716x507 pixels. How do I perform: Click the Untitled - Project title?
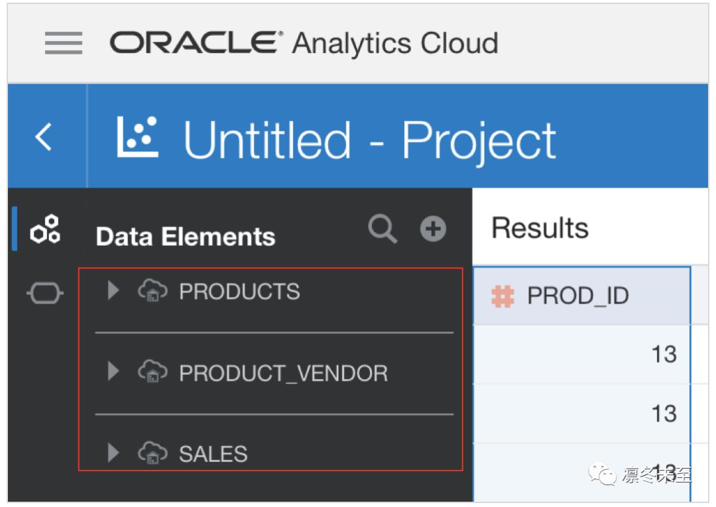370,139
